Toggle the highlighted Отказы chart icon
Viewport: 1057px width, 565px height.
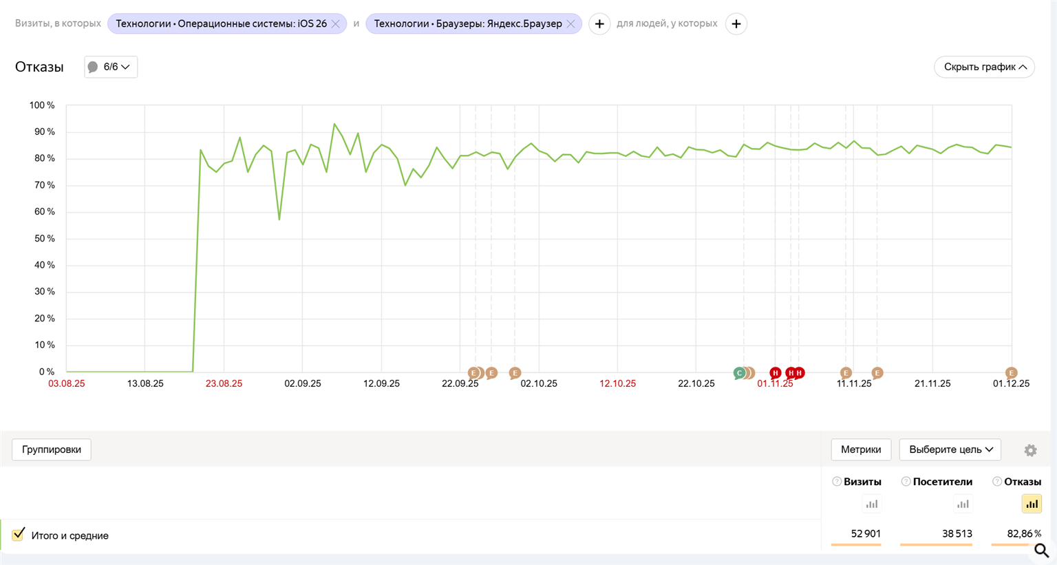point(1032,504)
